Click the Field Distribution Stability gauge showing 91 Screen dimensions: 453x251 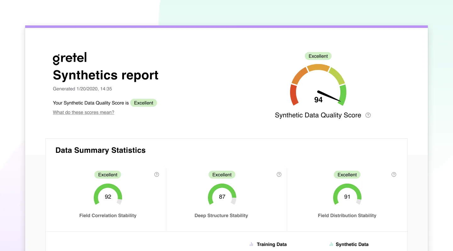tap(347, 195)
